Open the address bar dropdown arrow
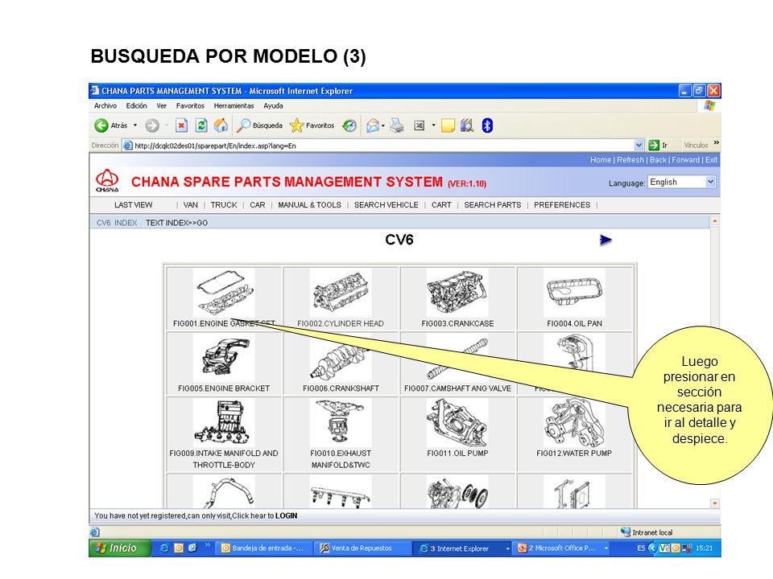 639,146
